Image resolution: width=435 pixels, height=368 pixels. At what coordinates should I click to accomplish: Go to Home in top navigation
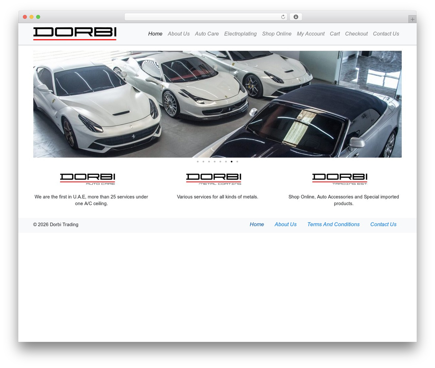[155, 34]
